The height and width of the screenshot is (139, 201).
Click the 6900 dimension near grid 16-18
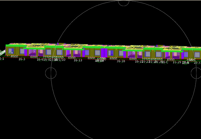click(113, 58)
